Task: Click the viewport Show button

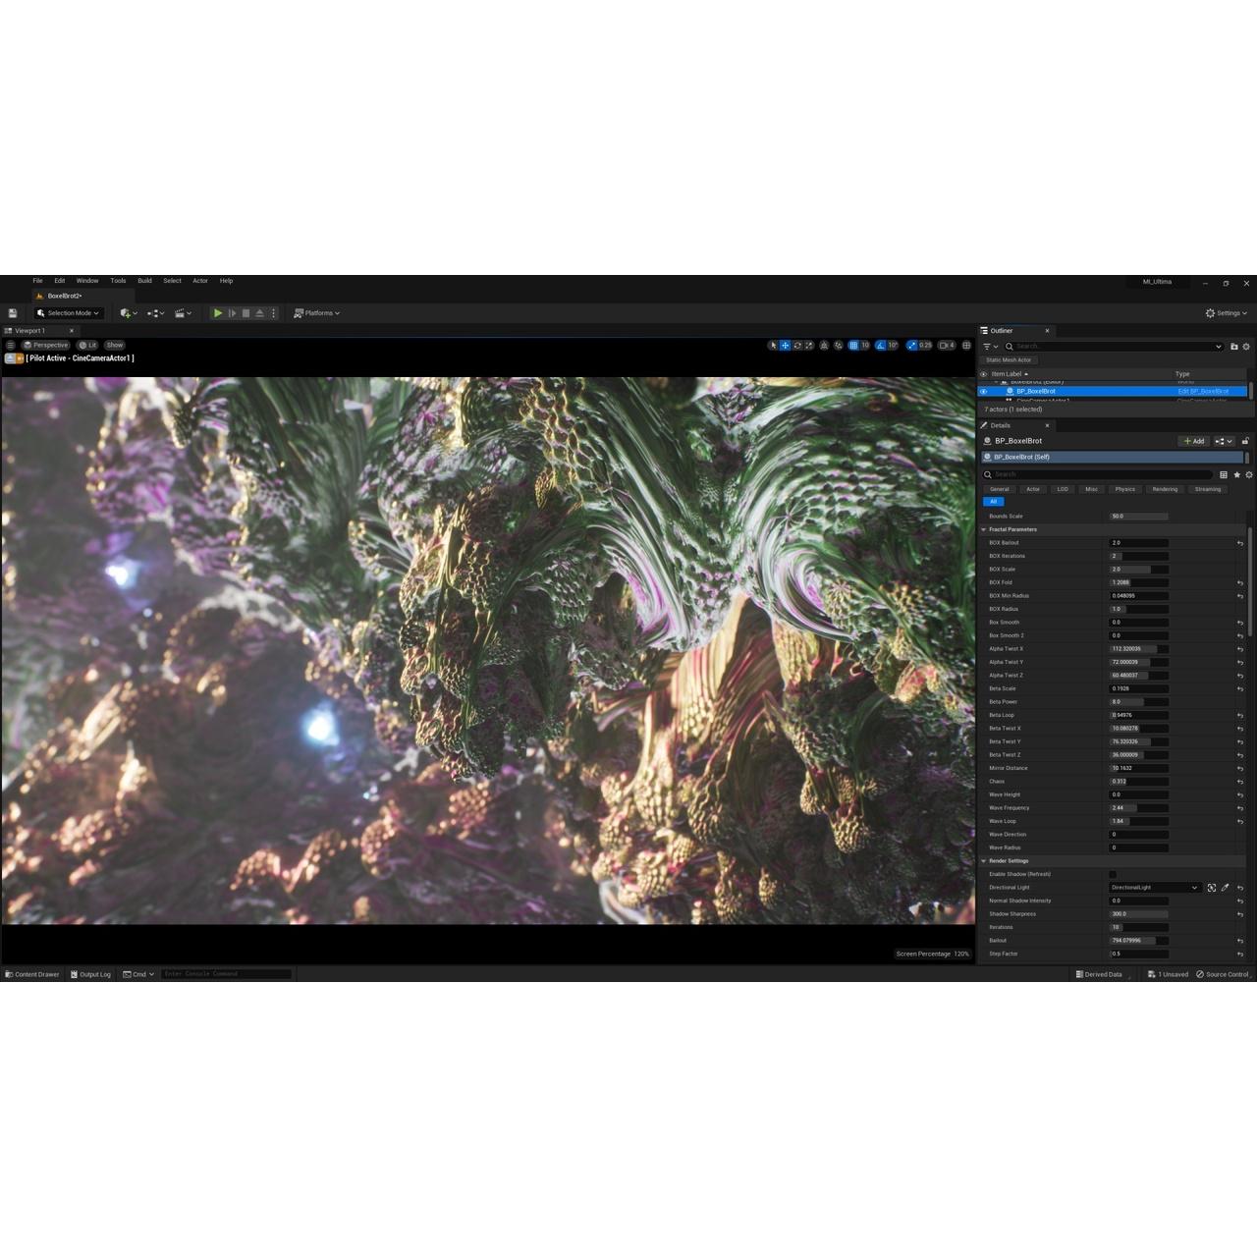Action: (115, 345)
